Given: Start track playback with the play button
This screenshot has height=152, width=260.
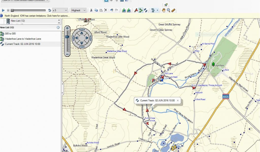Looking at the screenshot, I should (3, 10).
